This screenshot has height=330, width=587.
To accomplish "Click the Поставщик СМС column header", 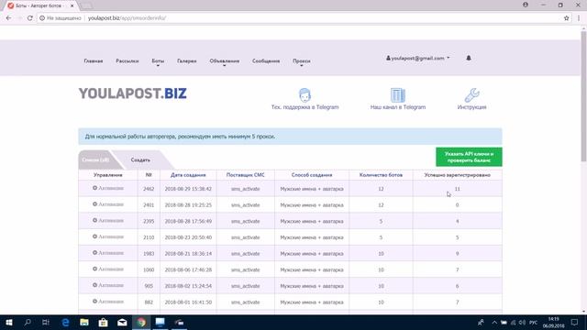I will point(245,175).
